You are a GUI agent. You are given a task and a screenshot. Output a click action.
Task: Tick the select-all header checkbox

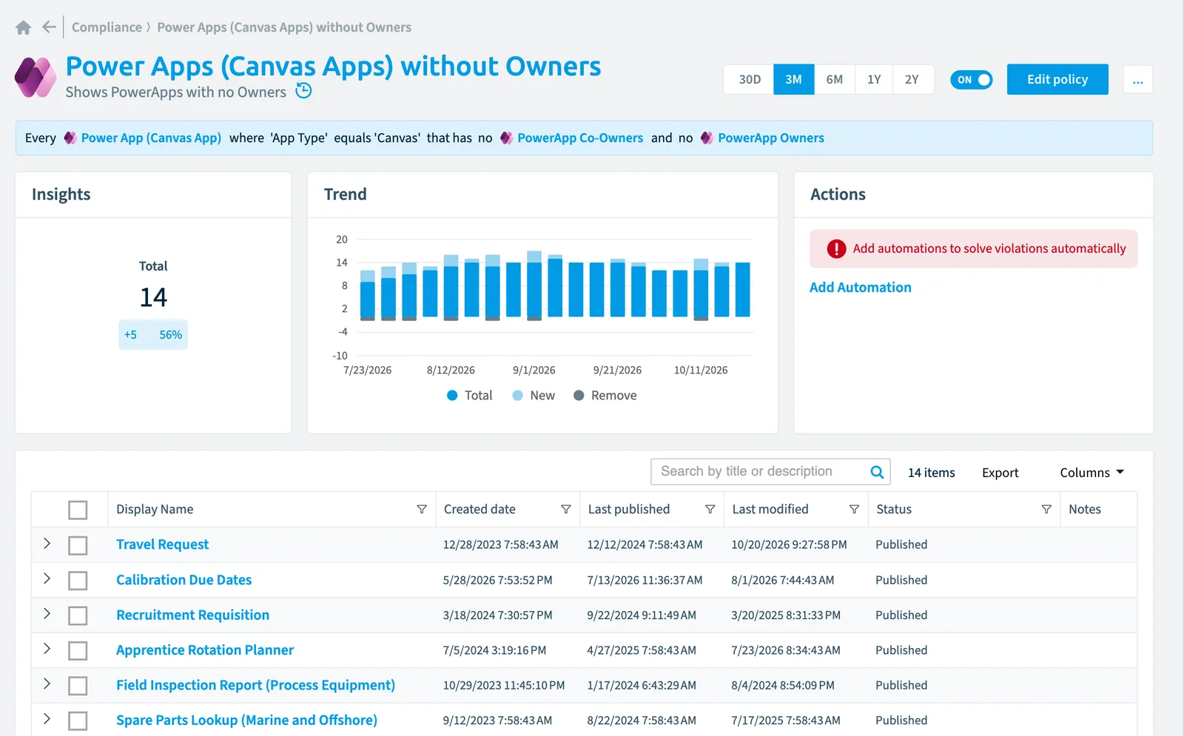tap(78, 510)
